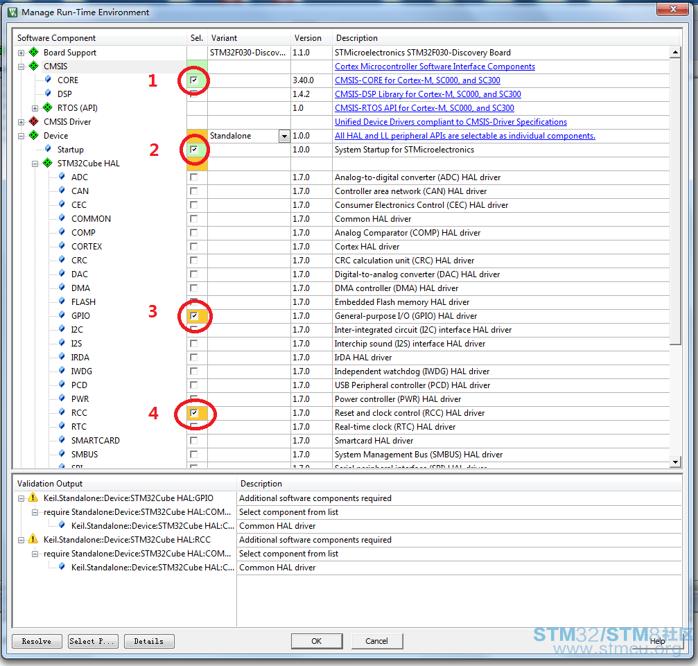Click the RTOS (API) green diamond icon
This screenshot has height=666, width=698.
pos(48,107)
